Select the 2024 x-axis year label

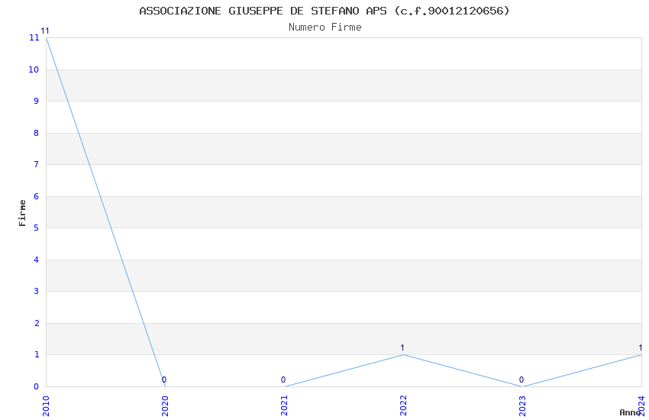(642, 406)
